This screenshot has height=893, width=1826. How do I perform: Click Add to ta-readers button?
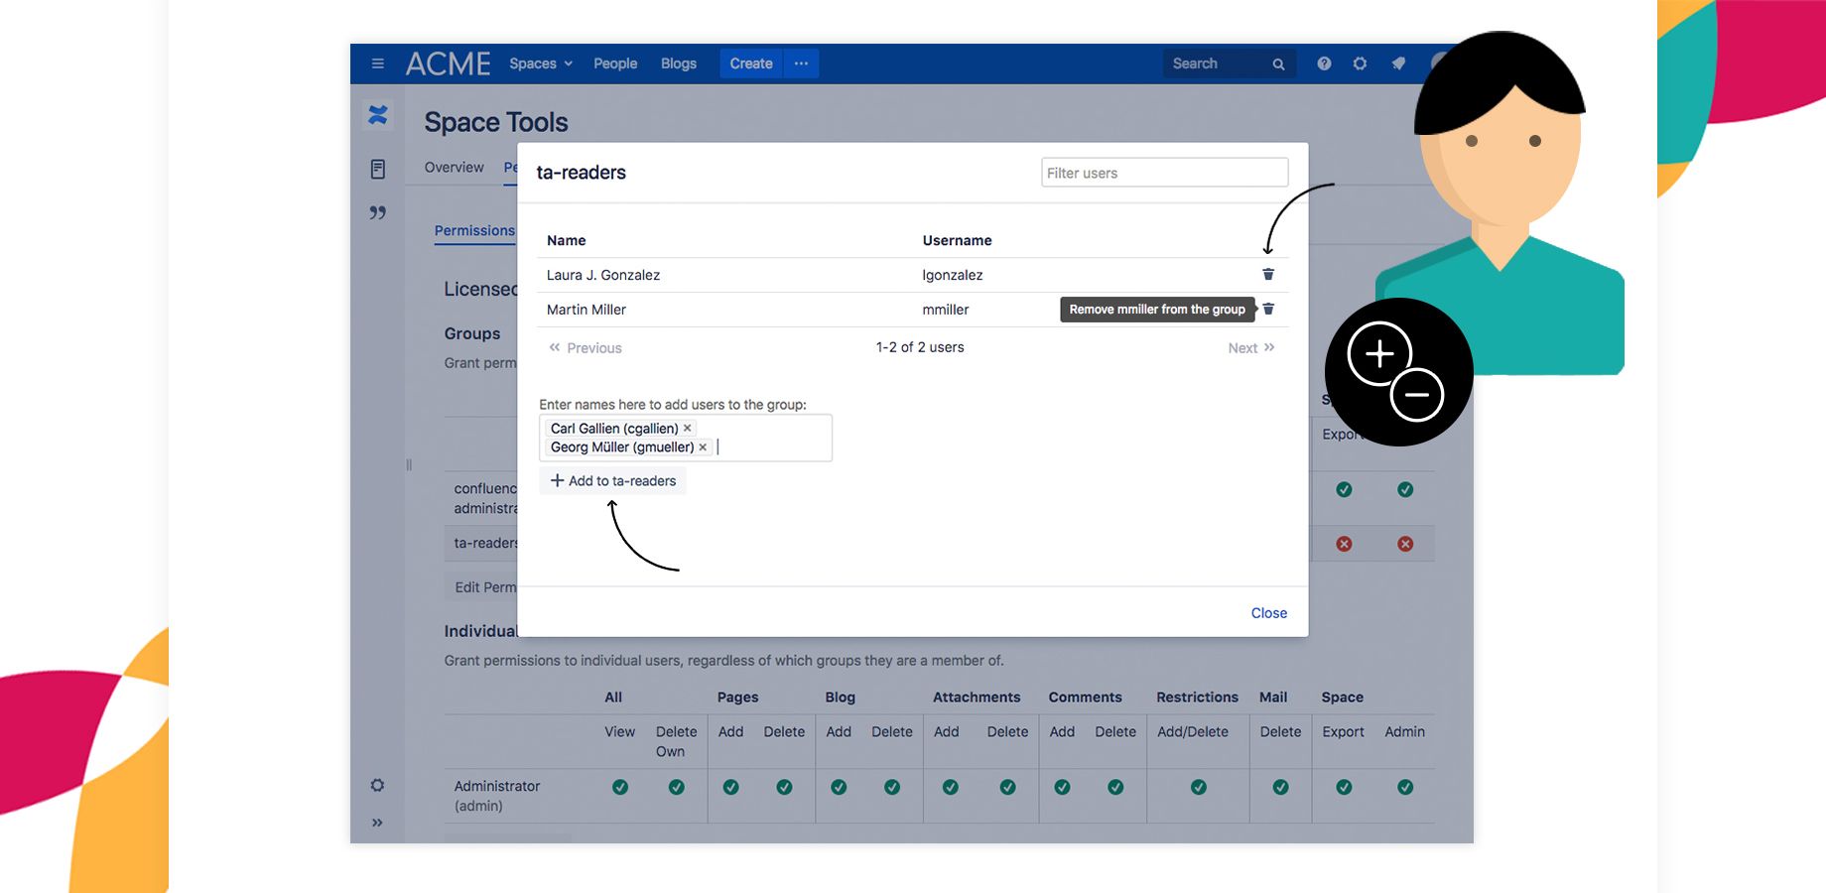point(613,481)
